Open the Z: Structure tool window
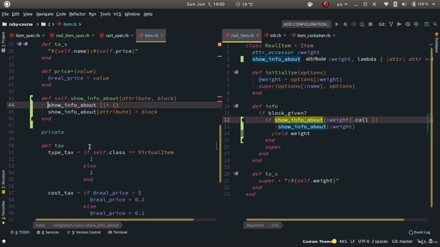 pyautogui.click(x=3, y=182)
